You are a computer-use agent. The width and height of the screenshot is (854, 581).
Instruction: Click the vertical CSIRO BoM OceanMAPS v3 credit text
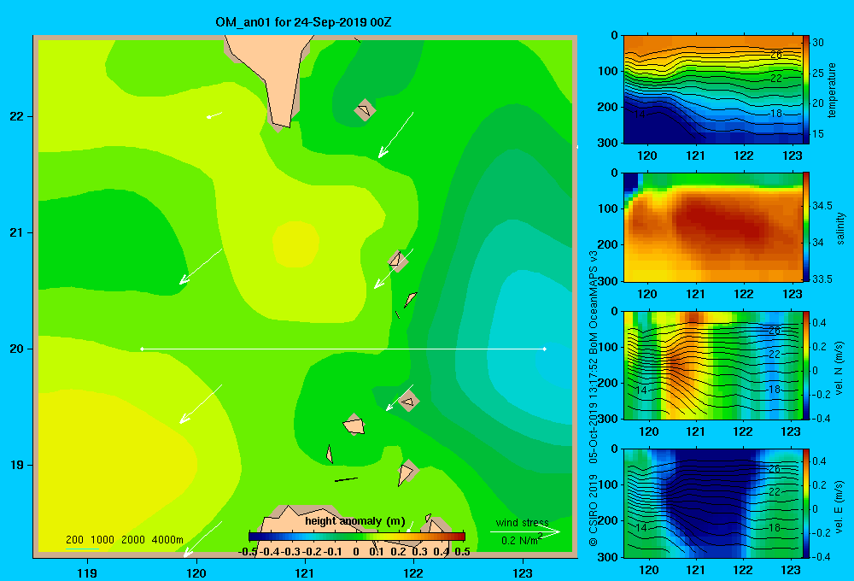[x=594, y=398]
